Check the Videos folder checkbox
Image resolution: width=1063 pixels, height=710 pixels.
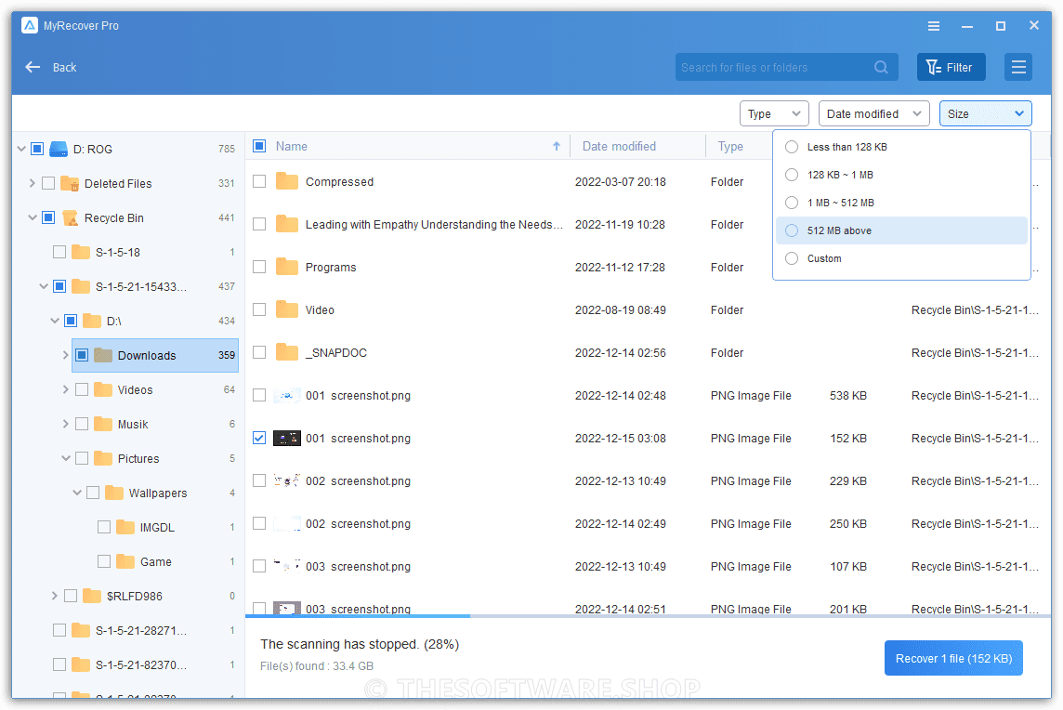tap(82, 390)
